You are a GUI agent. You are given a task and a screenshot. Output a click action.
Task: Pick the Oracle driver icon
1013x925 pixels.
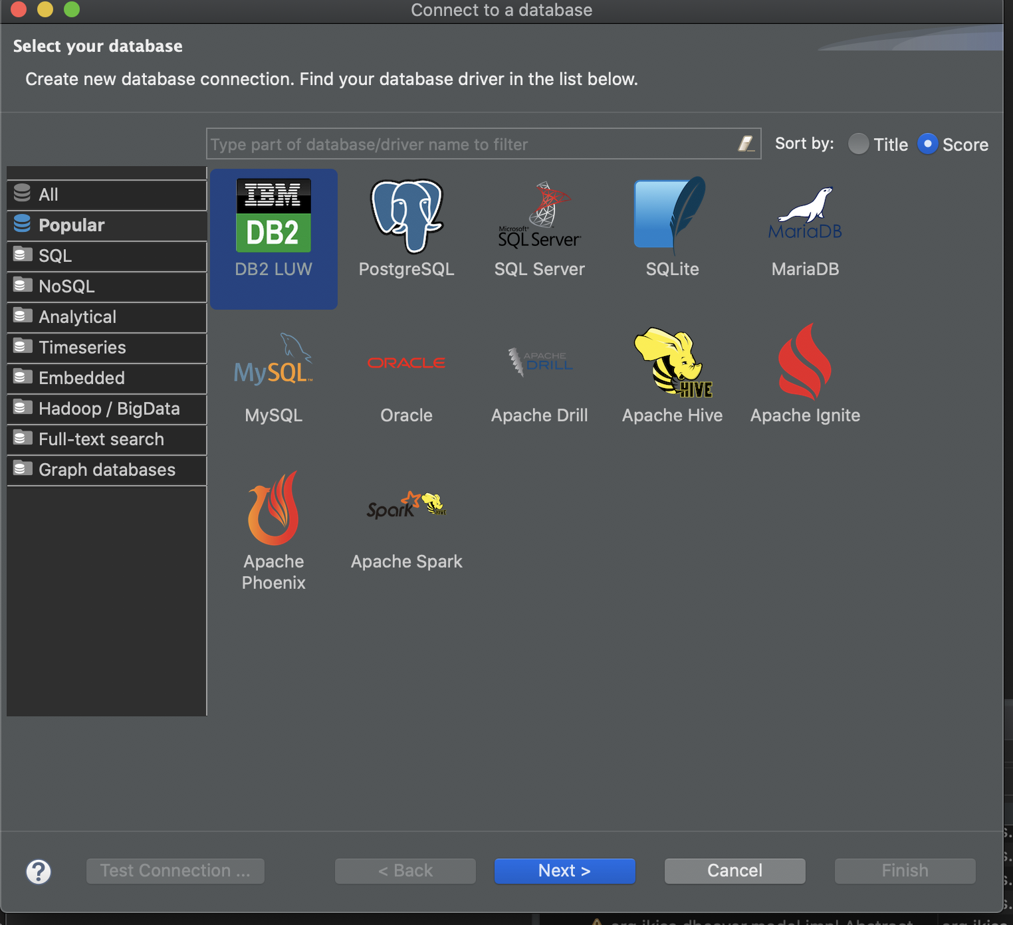click(x=406, y=363)
